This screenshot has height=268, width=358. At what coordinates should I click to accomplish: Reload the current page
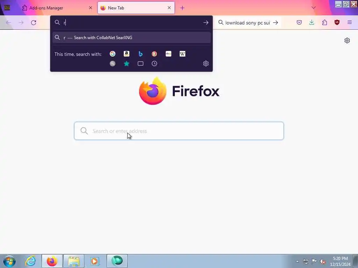point(34,23)
